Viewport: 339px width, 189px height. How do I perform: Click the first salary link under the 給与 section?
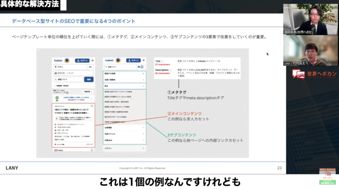click(x=118, y=92)
